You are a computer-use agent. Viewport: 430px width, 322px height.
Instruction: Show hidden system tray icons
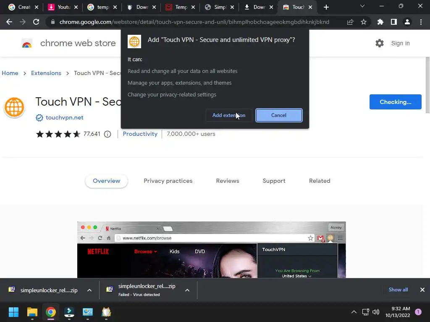[x=354, y=312]
